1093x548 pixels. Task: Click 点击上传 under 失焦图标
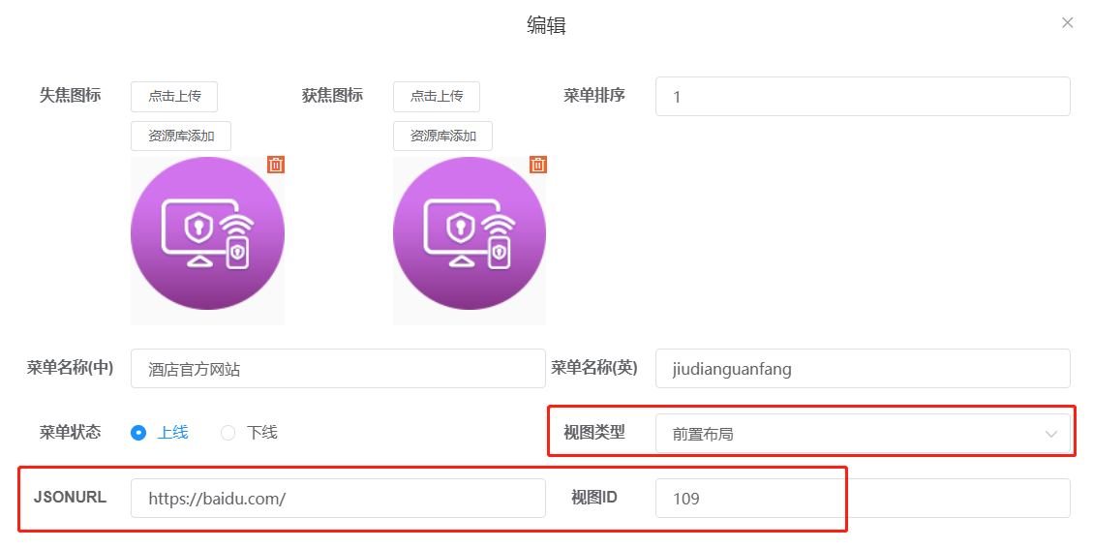coord(174,97)
